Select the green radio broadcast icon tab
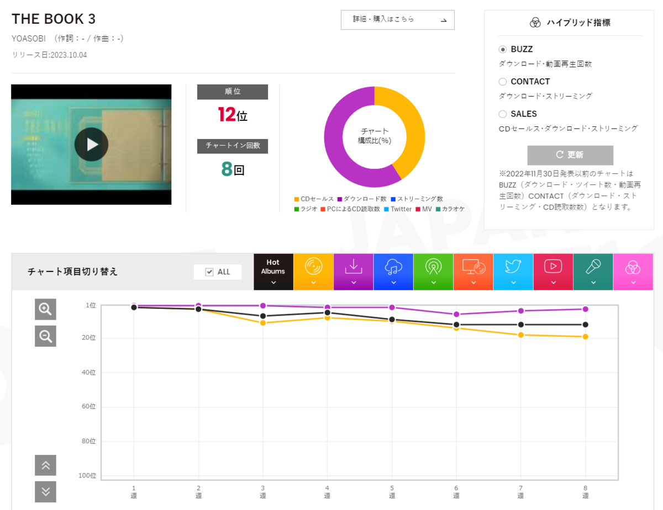The height and width of the screenshot is (510, 663). click(433, 272)
